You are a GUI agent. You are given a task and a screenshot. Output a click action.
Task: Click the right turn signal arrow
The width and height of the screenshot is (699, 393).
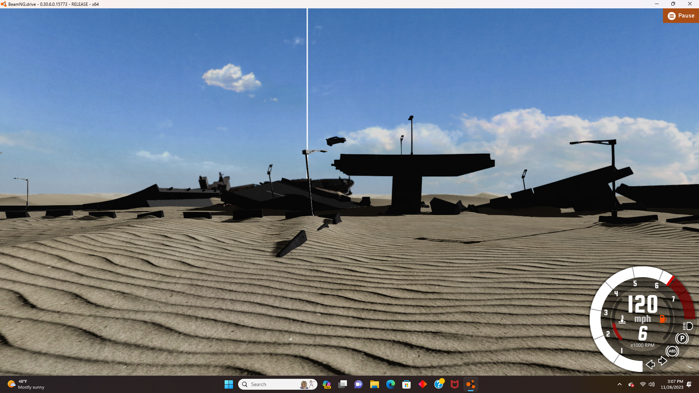pos(663,361)
